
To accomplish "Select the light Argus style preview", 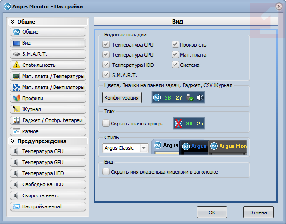I will (166, 147).
